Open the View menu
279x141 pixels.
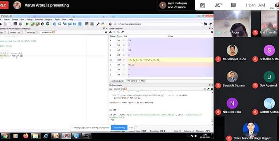point(64,19)
